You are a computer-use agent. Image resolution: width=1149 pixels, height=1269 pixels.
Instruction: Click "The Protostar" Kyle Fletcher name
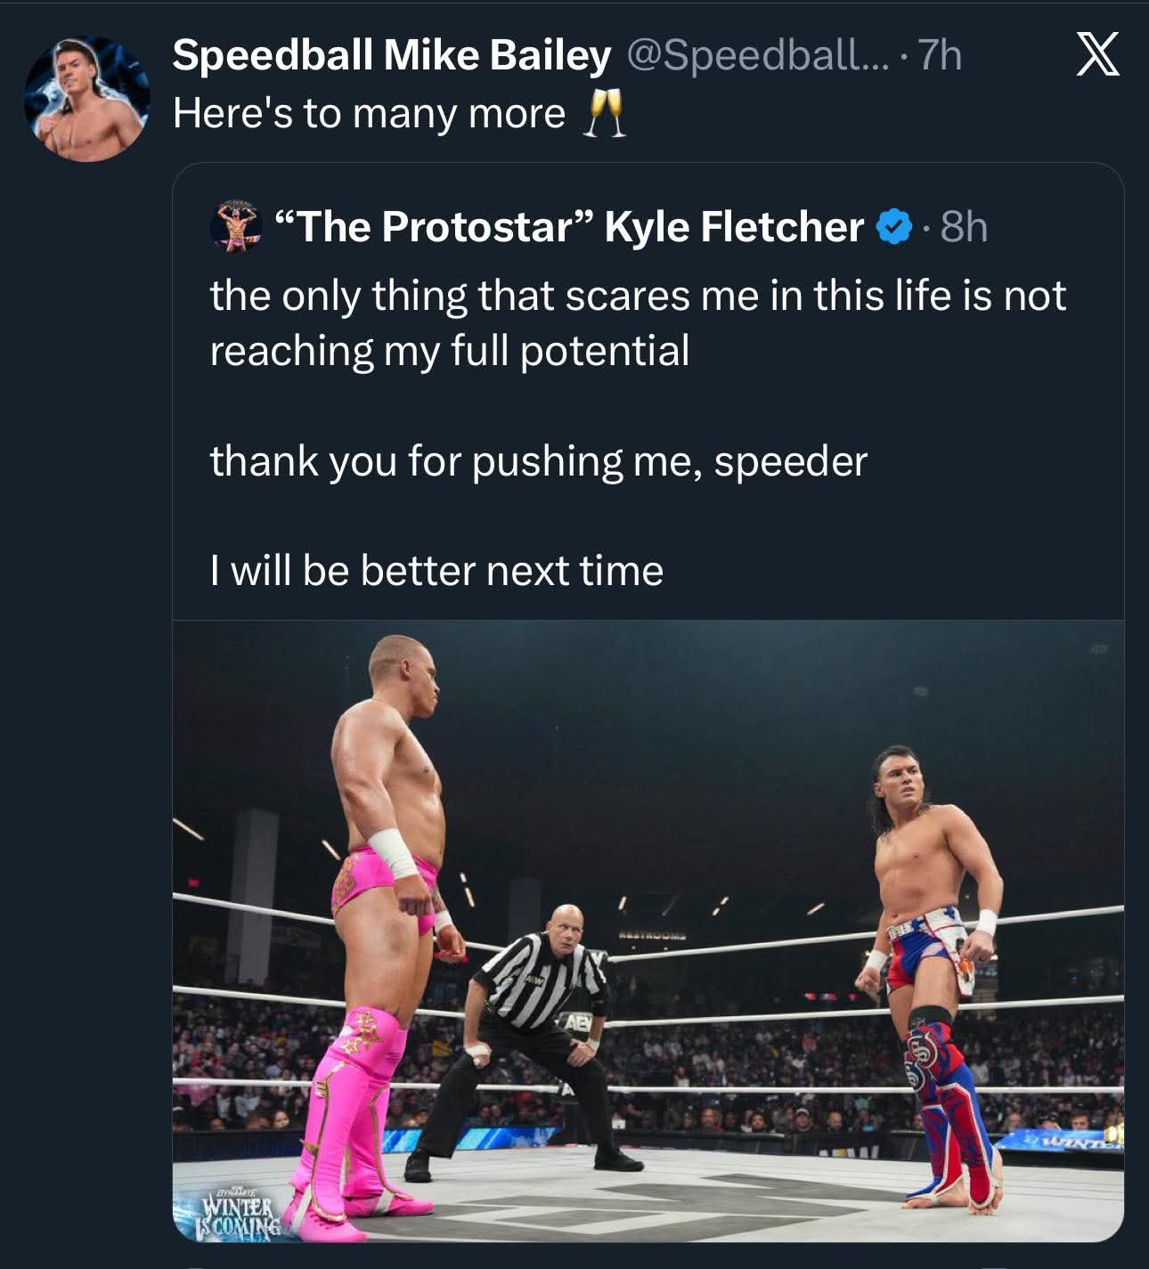point(570,227)
